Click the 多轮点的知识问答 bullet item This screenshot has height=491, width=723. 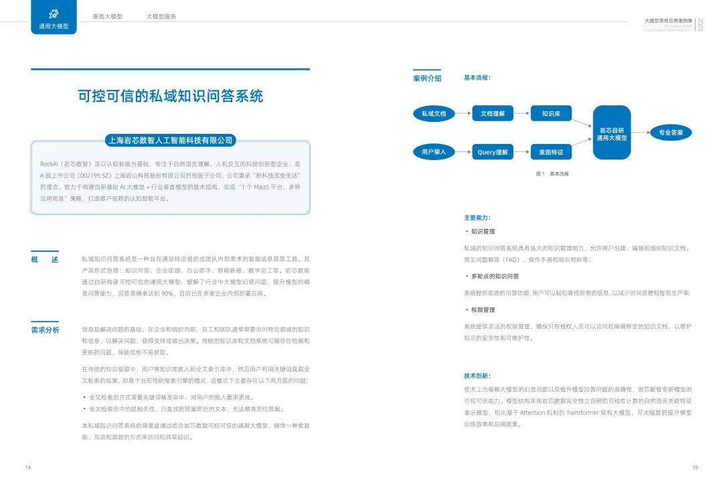[492, 277]
